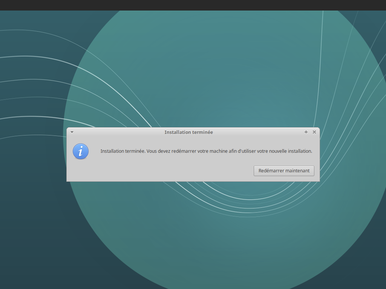Open the window menu arrow in the title bar
Screen dimensions: 386x289
pos(72,132)
